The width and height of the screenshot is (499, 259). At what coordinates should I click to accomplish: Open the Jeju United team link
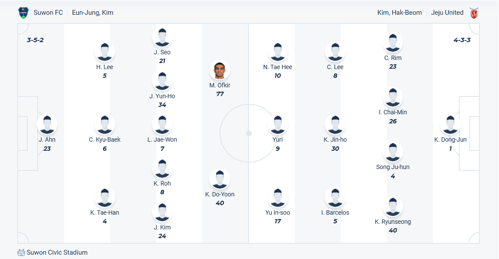pyautogui.click(x=447, y=13)
